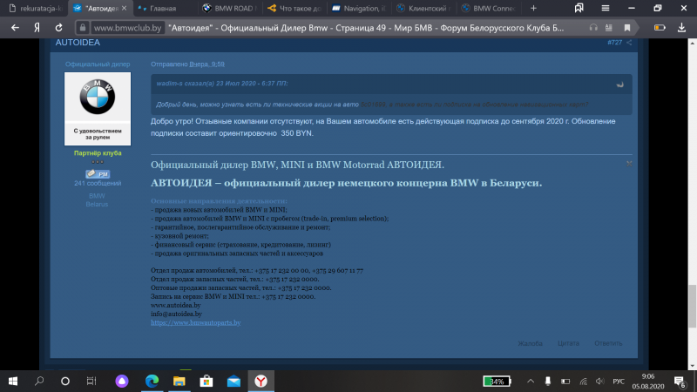This screenshot has height=392, width=697.
Task: Open Microsoft Store from the taskbar
Action: [206, 381]
